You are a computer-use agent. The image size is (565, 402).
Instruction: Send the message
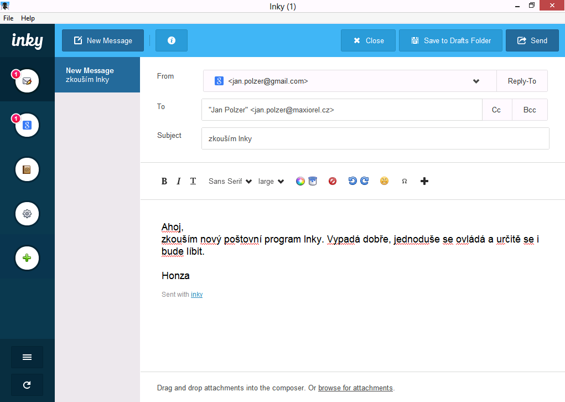pyautogui.click(x=532, y=40)
